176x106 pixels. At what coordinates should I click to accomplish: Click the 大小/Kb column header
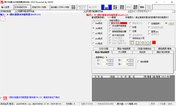(166, 77)
